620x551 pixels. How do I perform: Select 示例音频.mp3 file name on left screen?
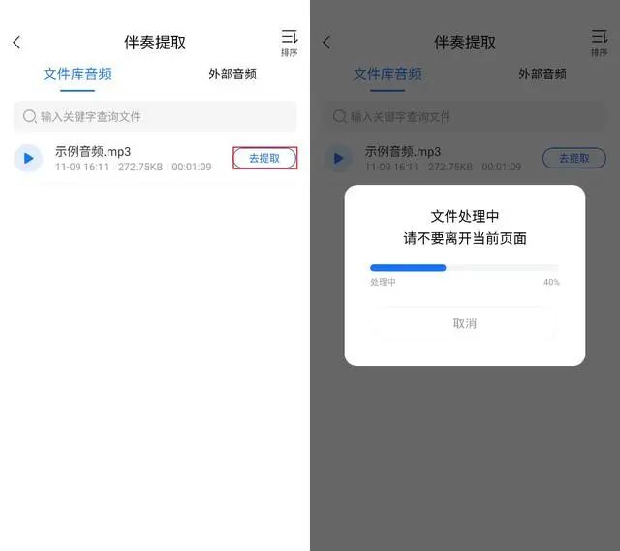[93, 151]
